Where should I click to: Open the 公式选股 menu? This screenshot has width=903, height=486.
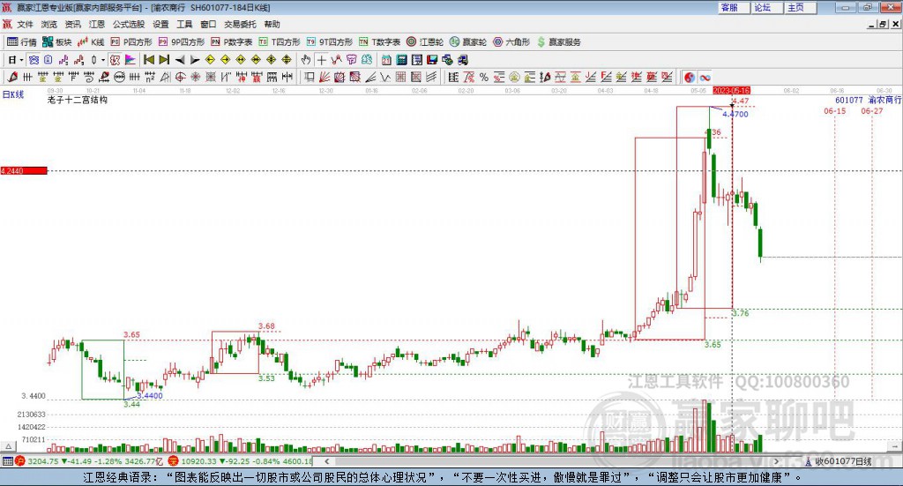[x=129, y=24]
